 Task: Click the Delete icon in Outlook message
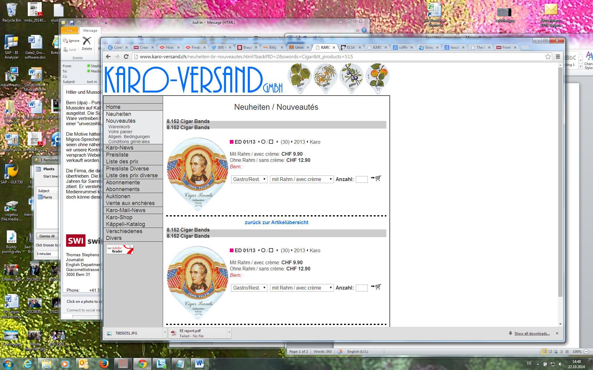coord(87,43)
